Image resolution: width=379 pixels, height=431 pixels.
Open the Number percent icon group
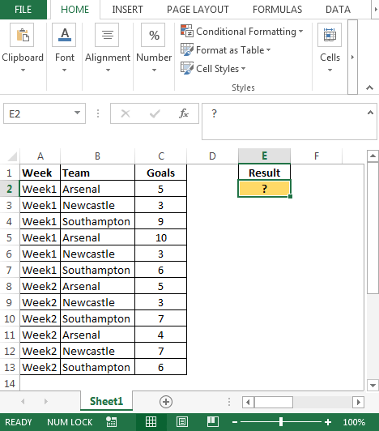coord(153,35)
